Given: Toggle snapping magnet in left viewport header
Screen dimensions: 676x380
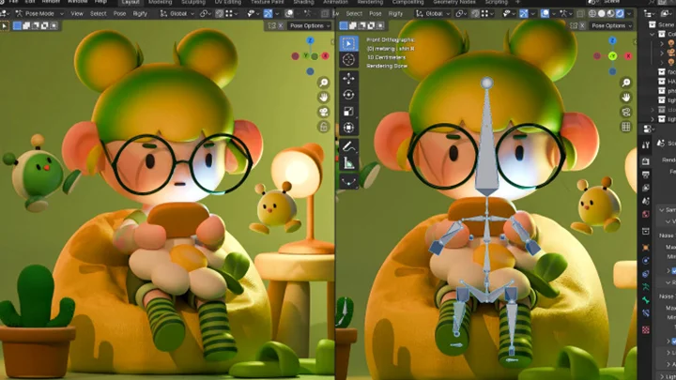Looking at the screenshot, I should 220,14.
